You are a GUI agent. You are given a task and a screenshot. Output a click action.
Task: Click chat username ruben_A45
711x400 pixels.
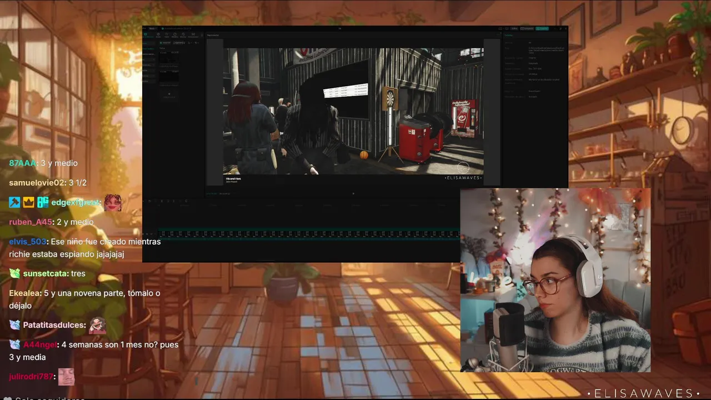coord(31,222)
